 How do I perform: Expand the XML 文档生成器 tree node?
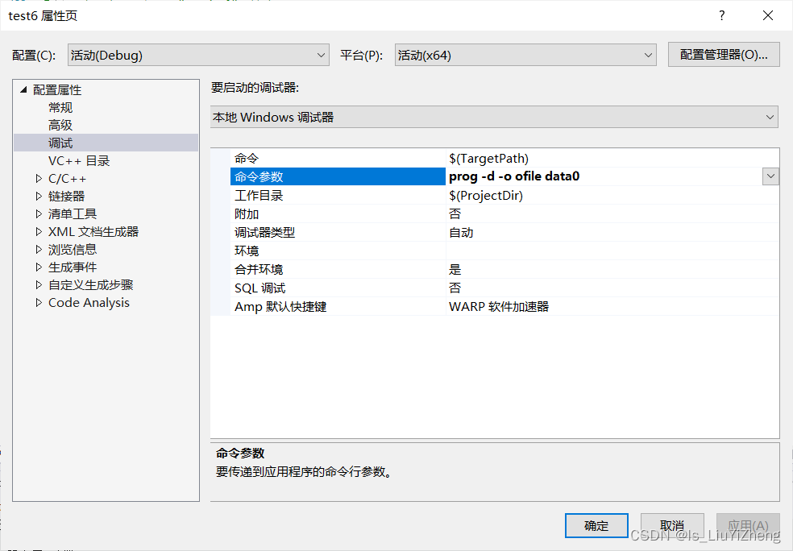[x=39, y=231]
